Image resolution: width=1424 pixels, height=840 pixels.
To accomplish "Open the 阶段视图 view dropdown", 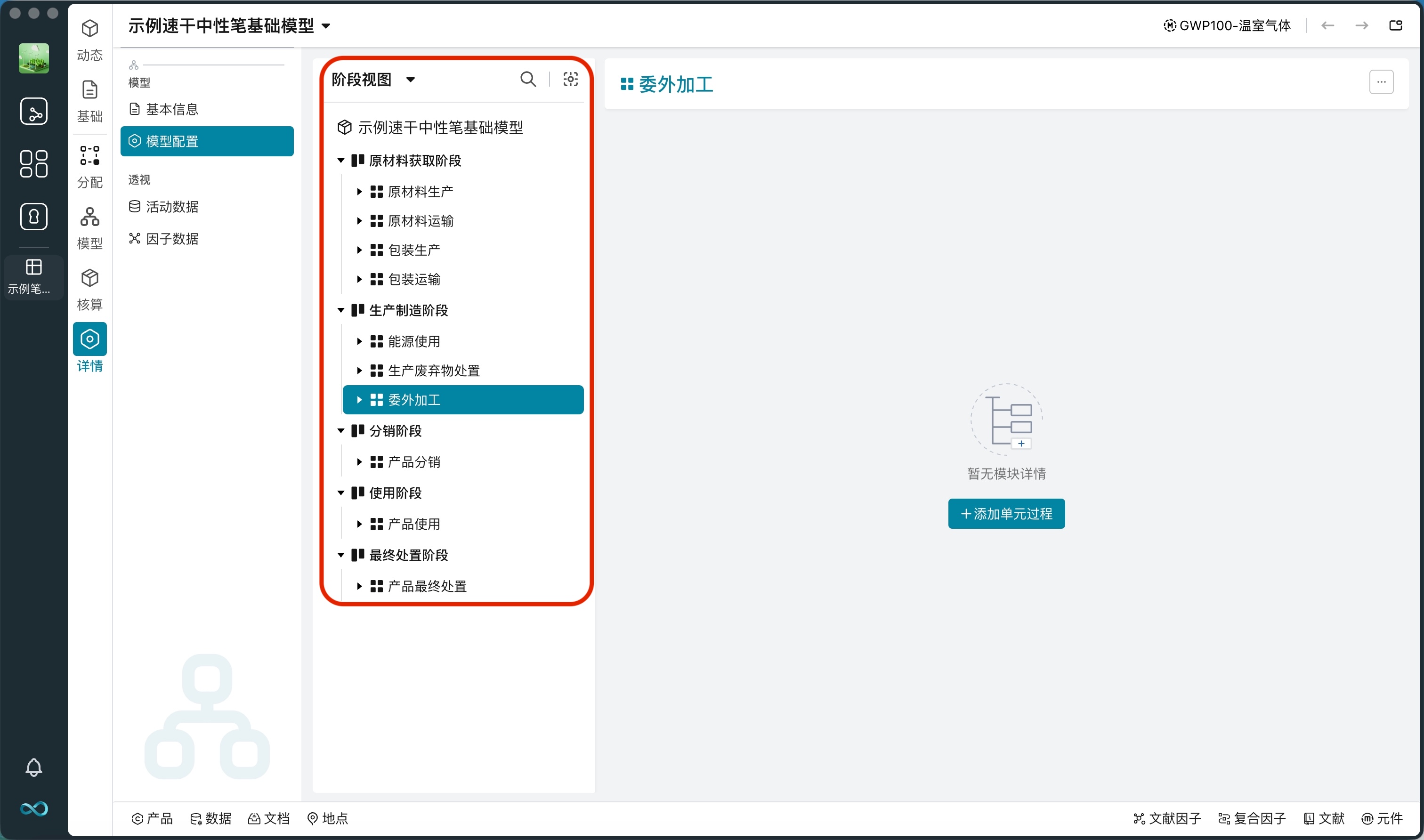I will tap(372, 79).
